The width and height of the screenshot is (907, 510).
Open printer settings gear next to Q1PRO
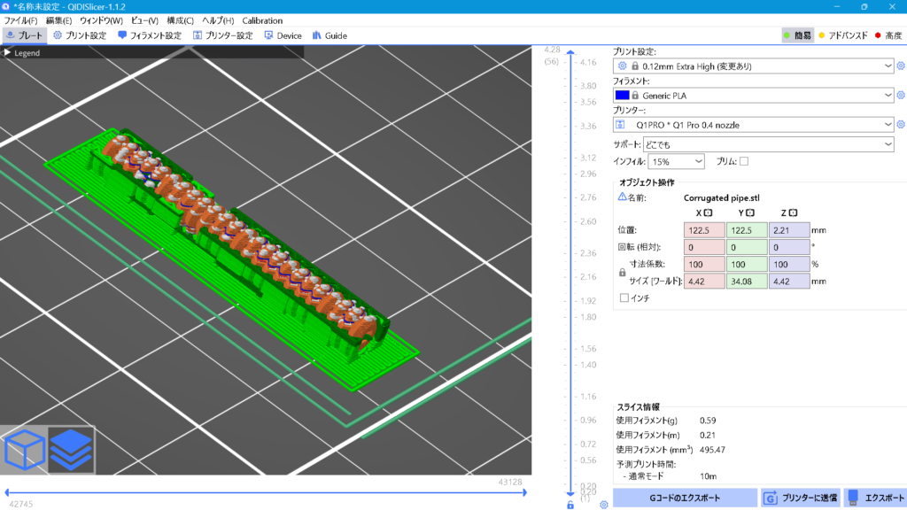point(901,125)
